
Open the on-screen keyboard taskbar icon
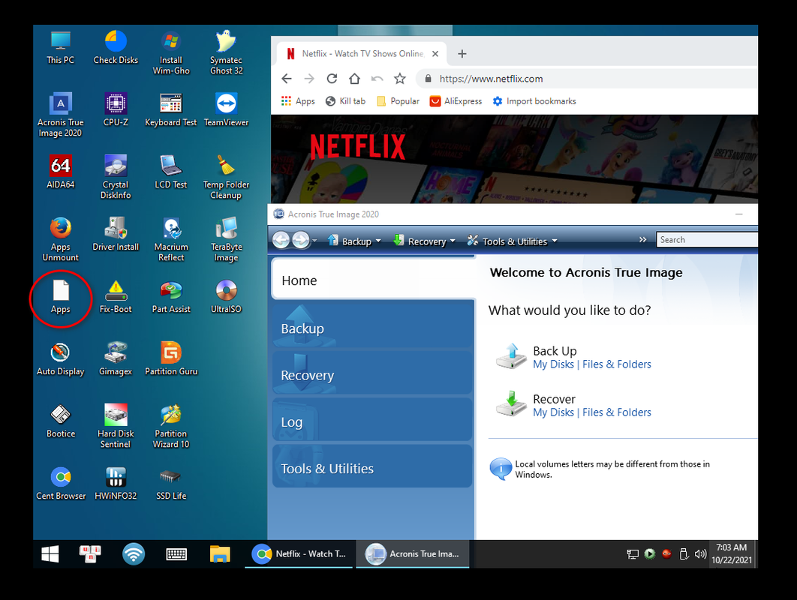pyautogui.click(x=176, y=553)
